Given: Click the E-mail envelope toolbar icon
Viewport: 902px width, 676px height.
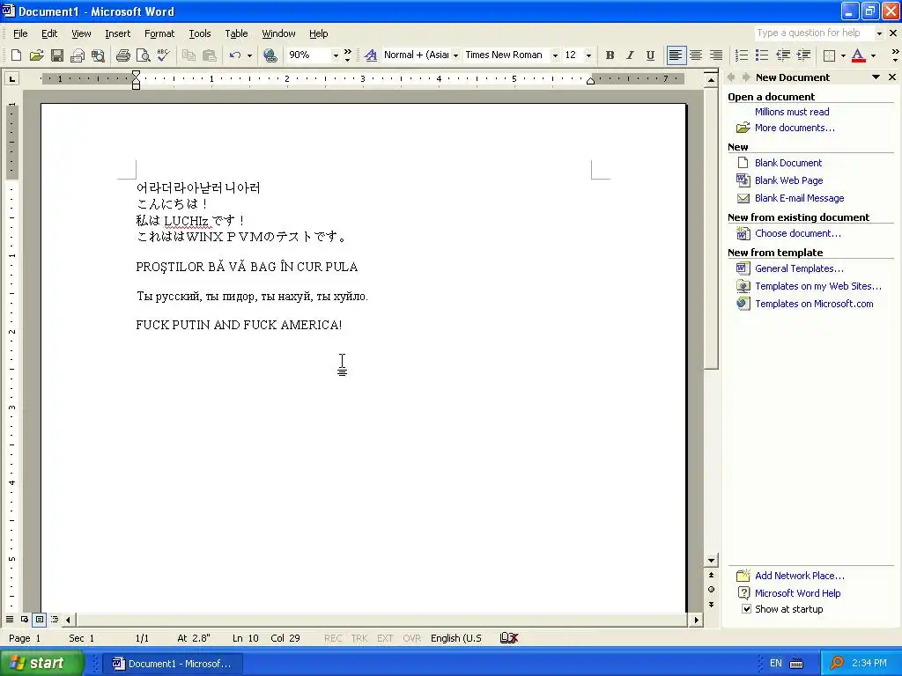Looking at the screenshot, I should tap(78, 55).
